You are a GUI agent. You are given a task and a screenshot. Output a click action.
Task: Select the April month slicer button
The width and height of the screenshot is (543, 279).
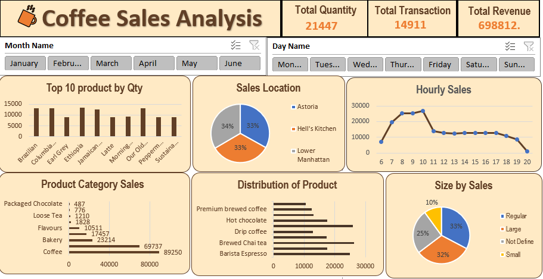pos(154,64)
